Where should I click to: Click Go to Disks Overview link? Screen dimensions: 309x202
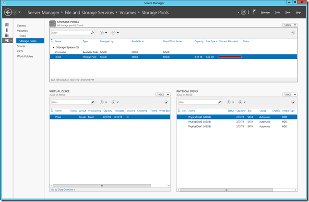(64, 190)
